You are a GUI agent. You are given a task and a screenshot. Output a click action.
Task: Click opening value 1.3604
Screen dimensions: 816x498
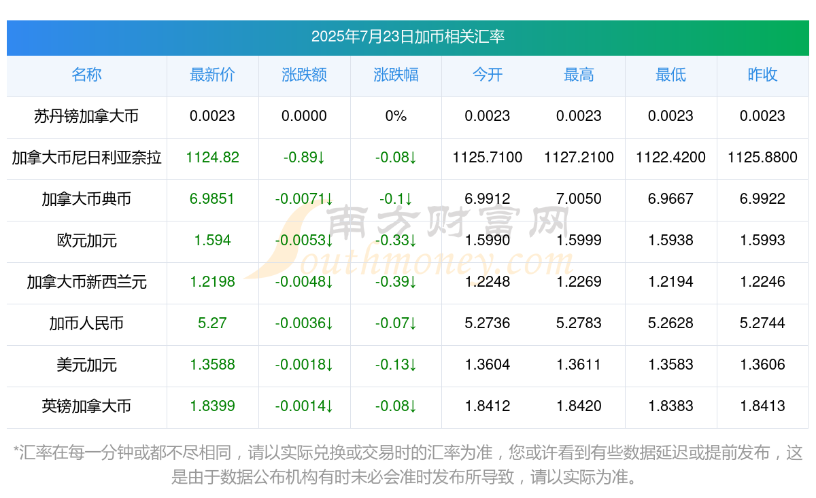pyautogui.click(x=488, y=365)
